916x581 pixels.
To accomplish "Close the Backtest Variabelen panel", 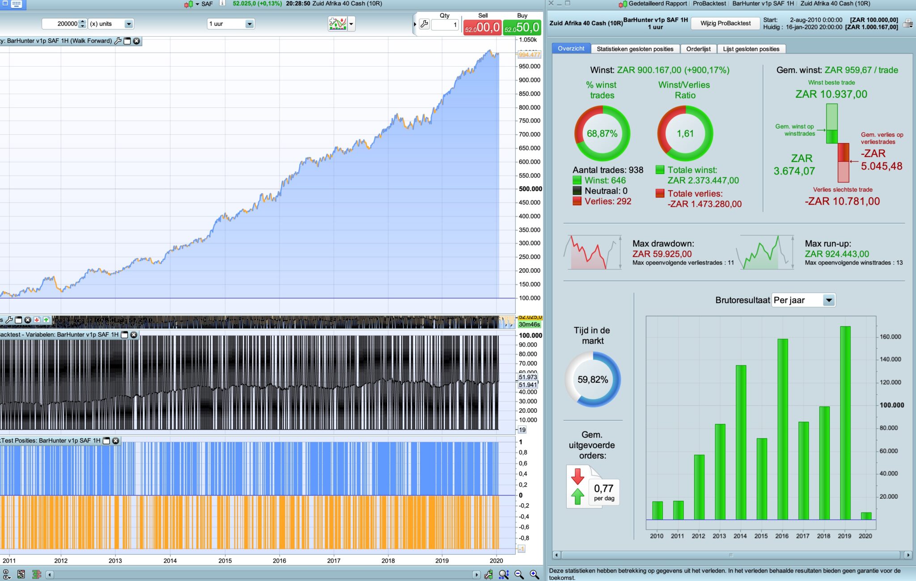I will coord(134,335).
